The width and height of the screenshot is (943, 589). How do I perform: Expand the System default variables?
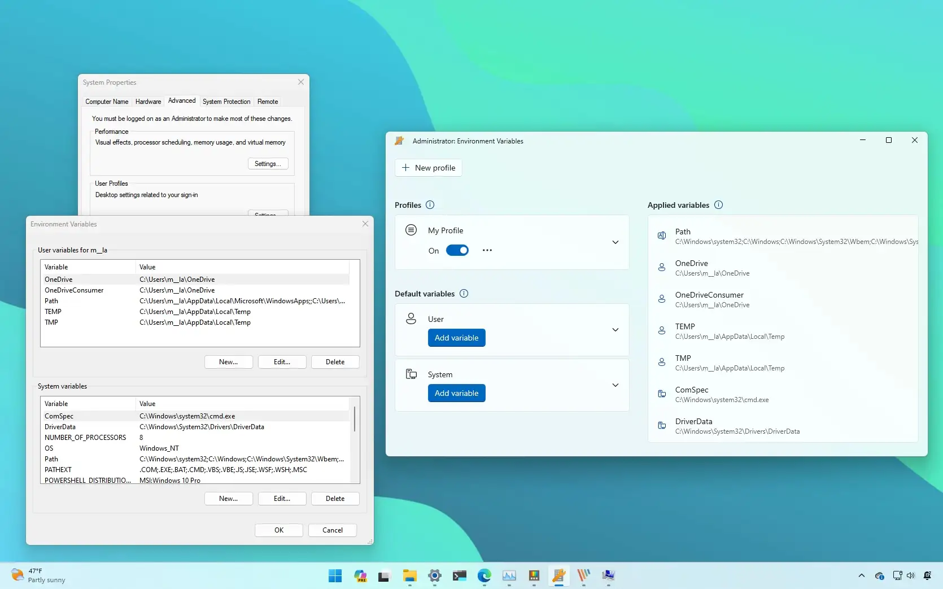(x=615, y=385)
